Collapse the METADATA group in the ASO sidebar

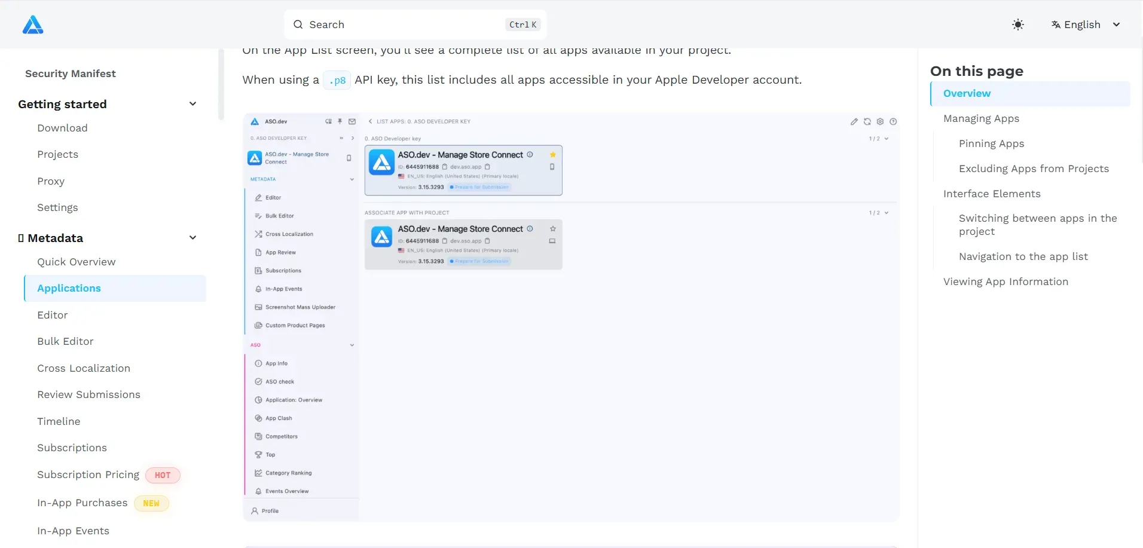point(350,179)
